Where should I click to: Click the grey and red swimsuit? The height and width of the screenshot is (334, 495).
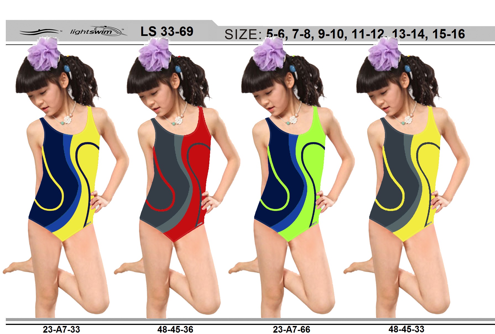point(176,177)
